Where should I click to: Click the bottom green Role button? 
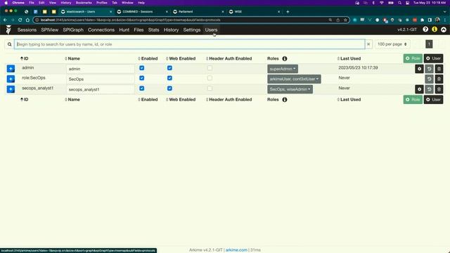click(413, 100)
